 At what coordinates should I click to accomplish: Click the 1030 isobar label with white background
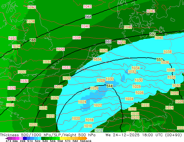(x=24, y=81)
